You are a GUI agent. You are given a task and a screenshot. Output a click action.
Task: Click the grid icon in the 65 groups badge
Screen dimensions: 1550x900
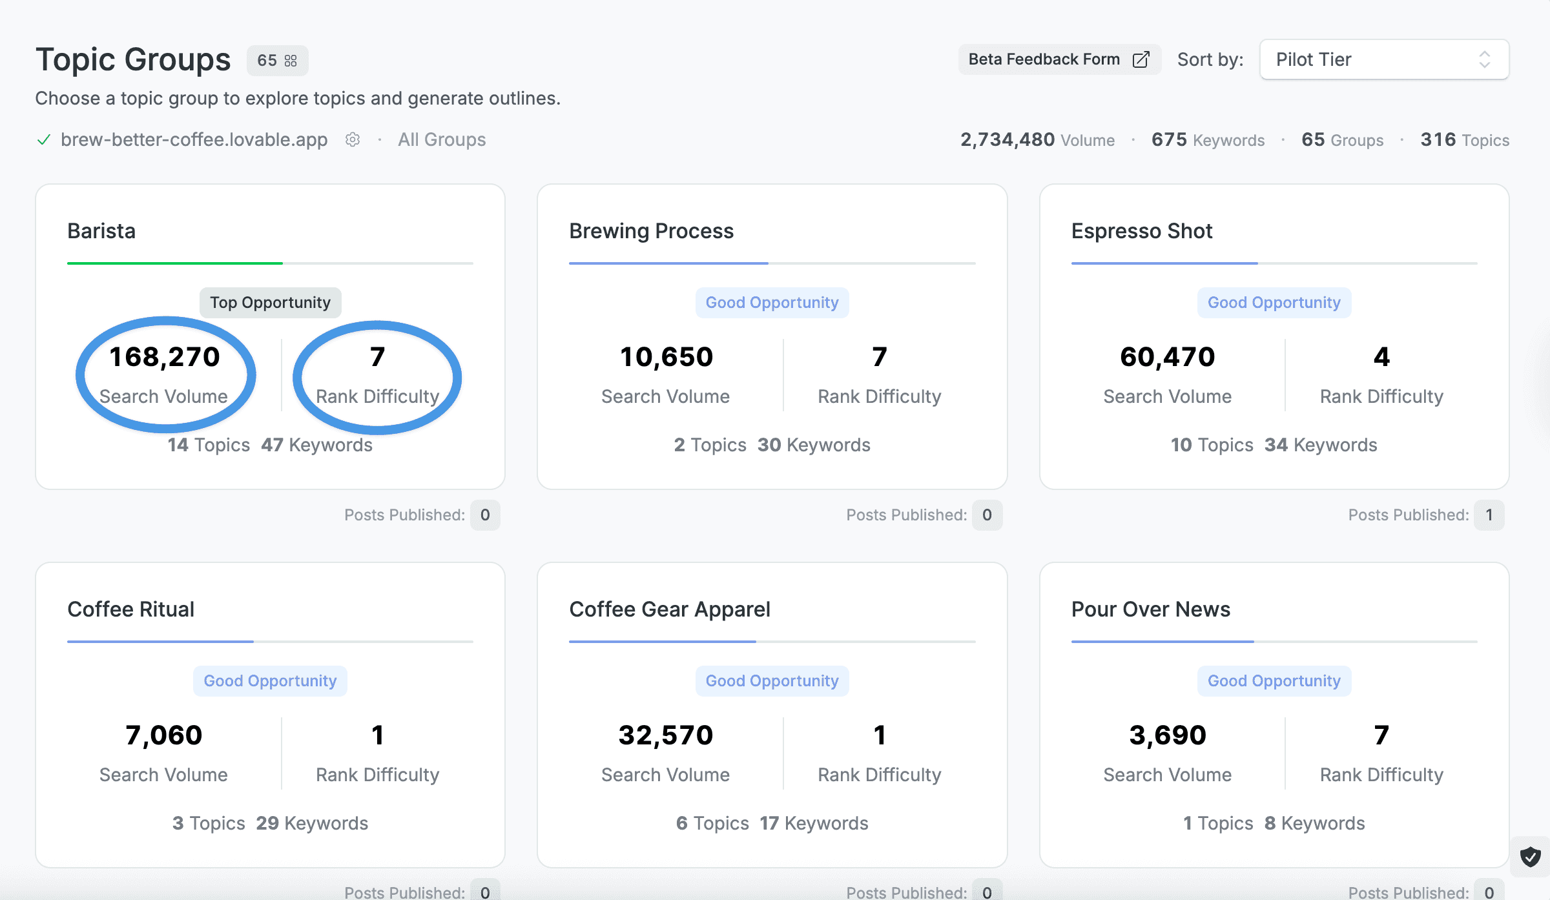coord(291,61)
